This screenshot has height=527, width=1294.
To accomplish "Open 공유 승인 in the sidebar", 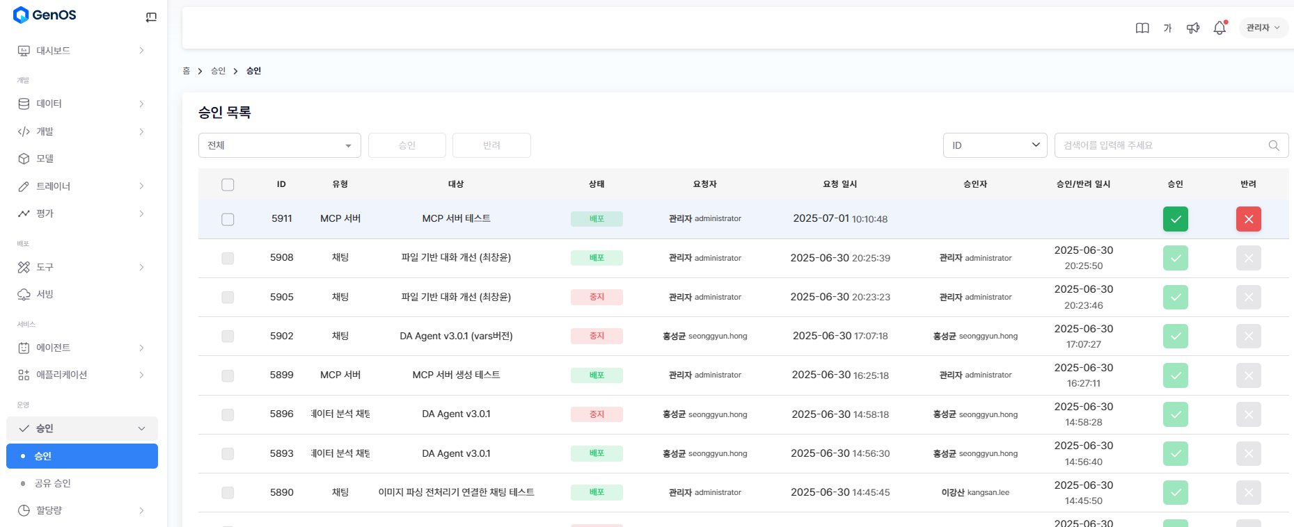I will click(x=53, y=483).
